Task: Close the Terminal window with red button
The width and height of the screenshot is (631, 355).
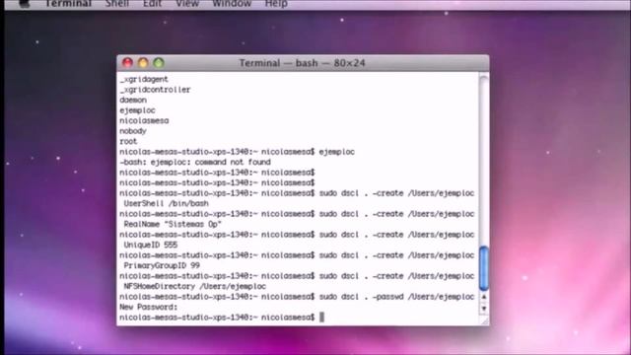Action: click(127, 63)
